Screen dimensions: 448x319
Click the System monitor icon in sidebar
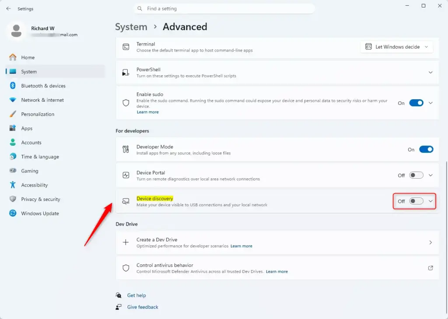pos(13,71)
